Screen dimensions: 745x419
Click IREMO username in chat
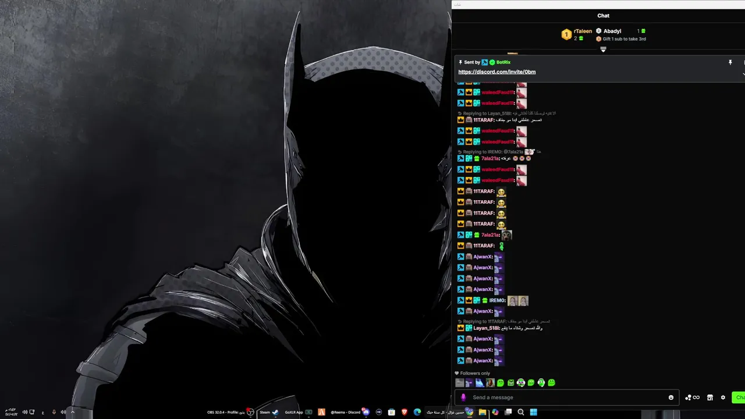[497, 300]
